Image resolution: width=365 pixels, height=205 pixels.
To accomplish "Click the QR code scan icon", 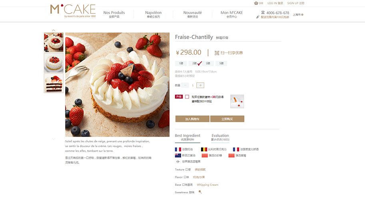I will (217, 53).
